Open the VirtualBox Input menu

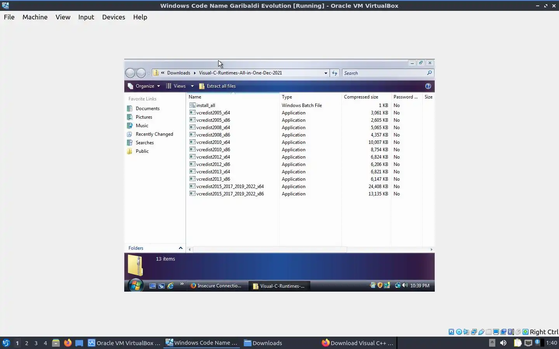point(86,17)
